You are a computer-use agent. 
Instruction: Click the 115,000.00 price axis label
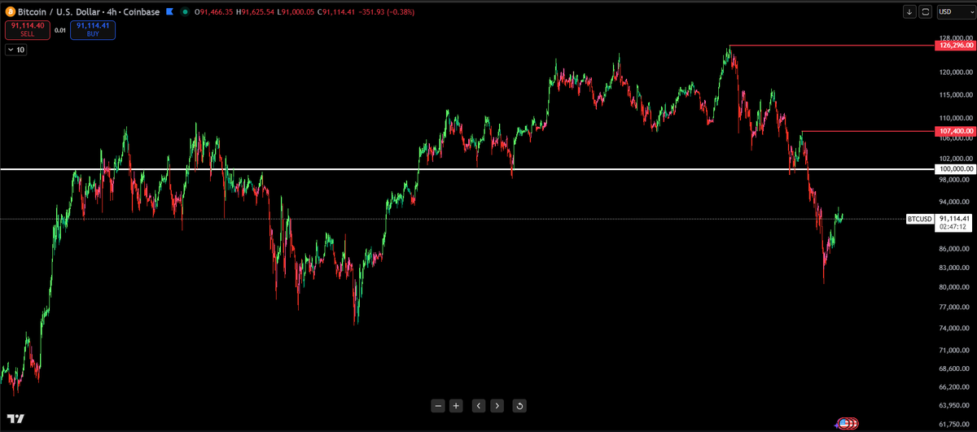pos(957,95)
